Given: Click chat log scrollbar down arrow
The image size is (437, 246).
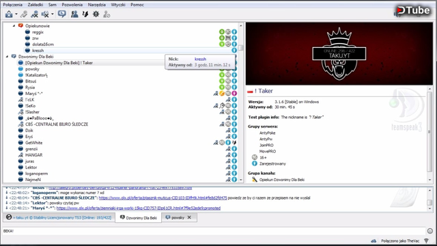Looking at the screenshot, I should tap(429, 208).
